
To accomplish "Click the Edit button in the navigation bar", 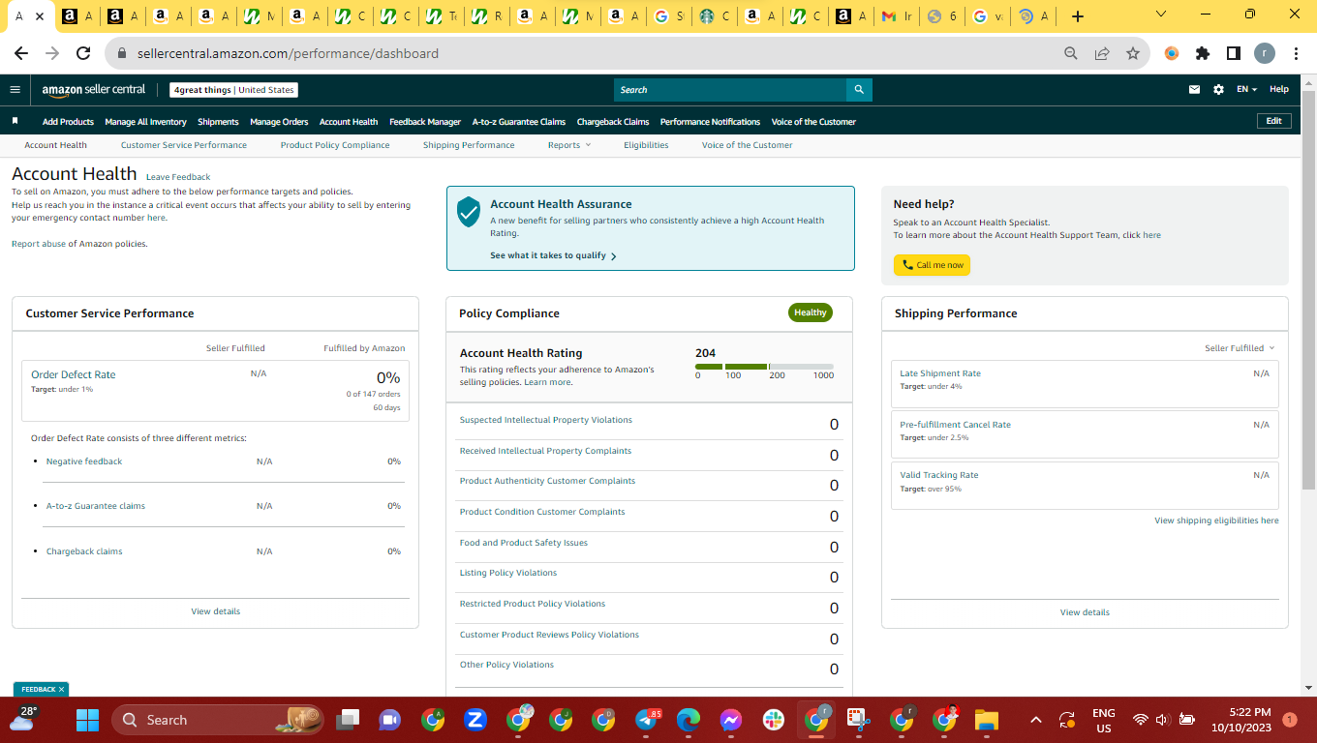I will point(1273,121).
